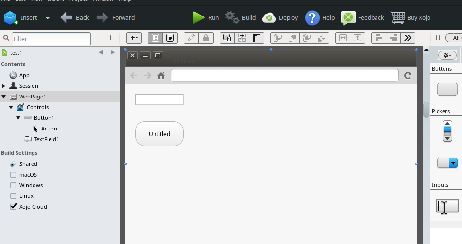Open the add (+) dropdown in editor toolbar
The image size is (462, 244).
point(134,38)
